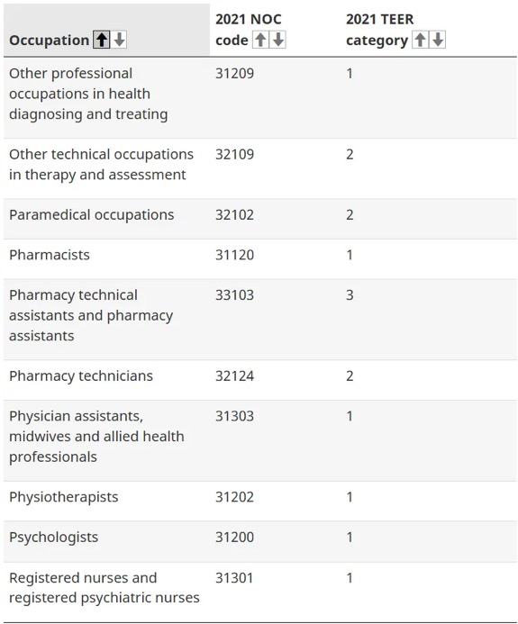Click NOC code 31303 cell
Screen dimensions: 518x624
[x=234, y=416]
